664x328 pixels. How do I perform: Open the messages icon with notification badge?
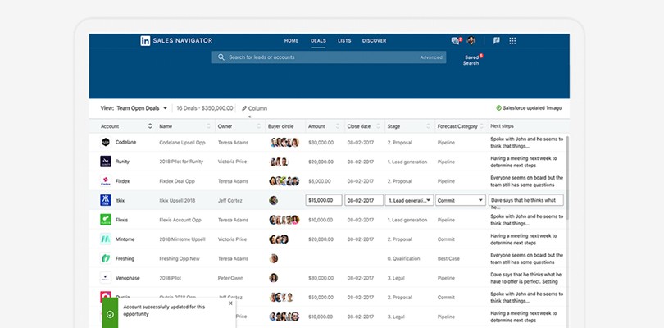(456, 40)
